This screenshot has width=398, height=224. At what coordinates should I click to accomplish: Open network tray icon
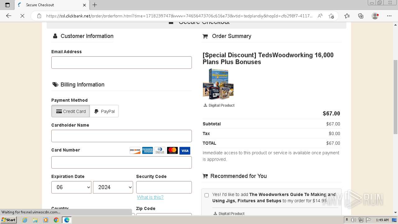coord(361,220)
